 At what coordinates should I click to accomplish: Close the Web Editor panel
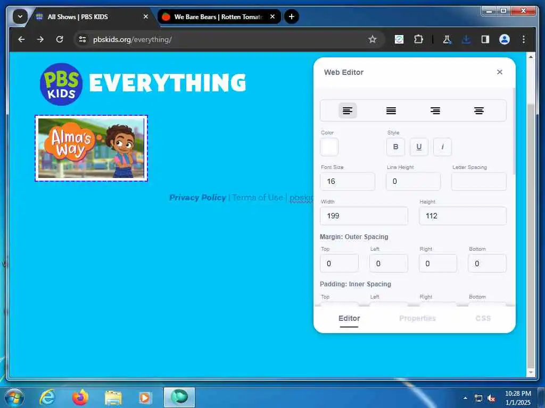(x=499, y=72)
